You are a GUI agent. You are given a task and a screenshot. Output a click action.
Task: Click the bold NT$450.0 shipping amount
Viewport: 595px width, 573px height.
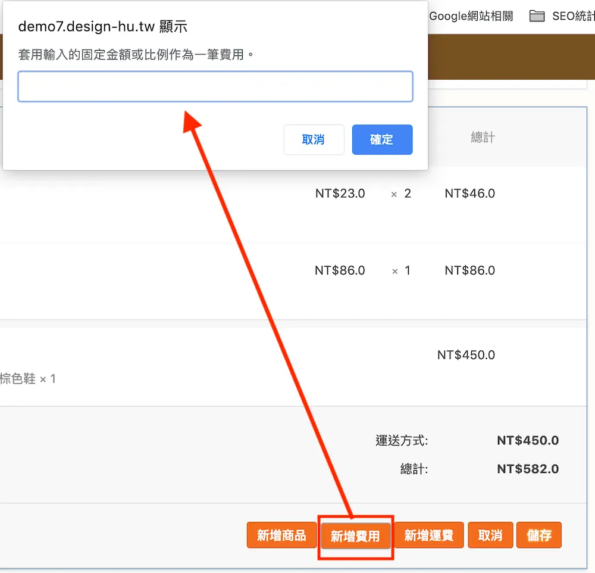tap(528, 440)
